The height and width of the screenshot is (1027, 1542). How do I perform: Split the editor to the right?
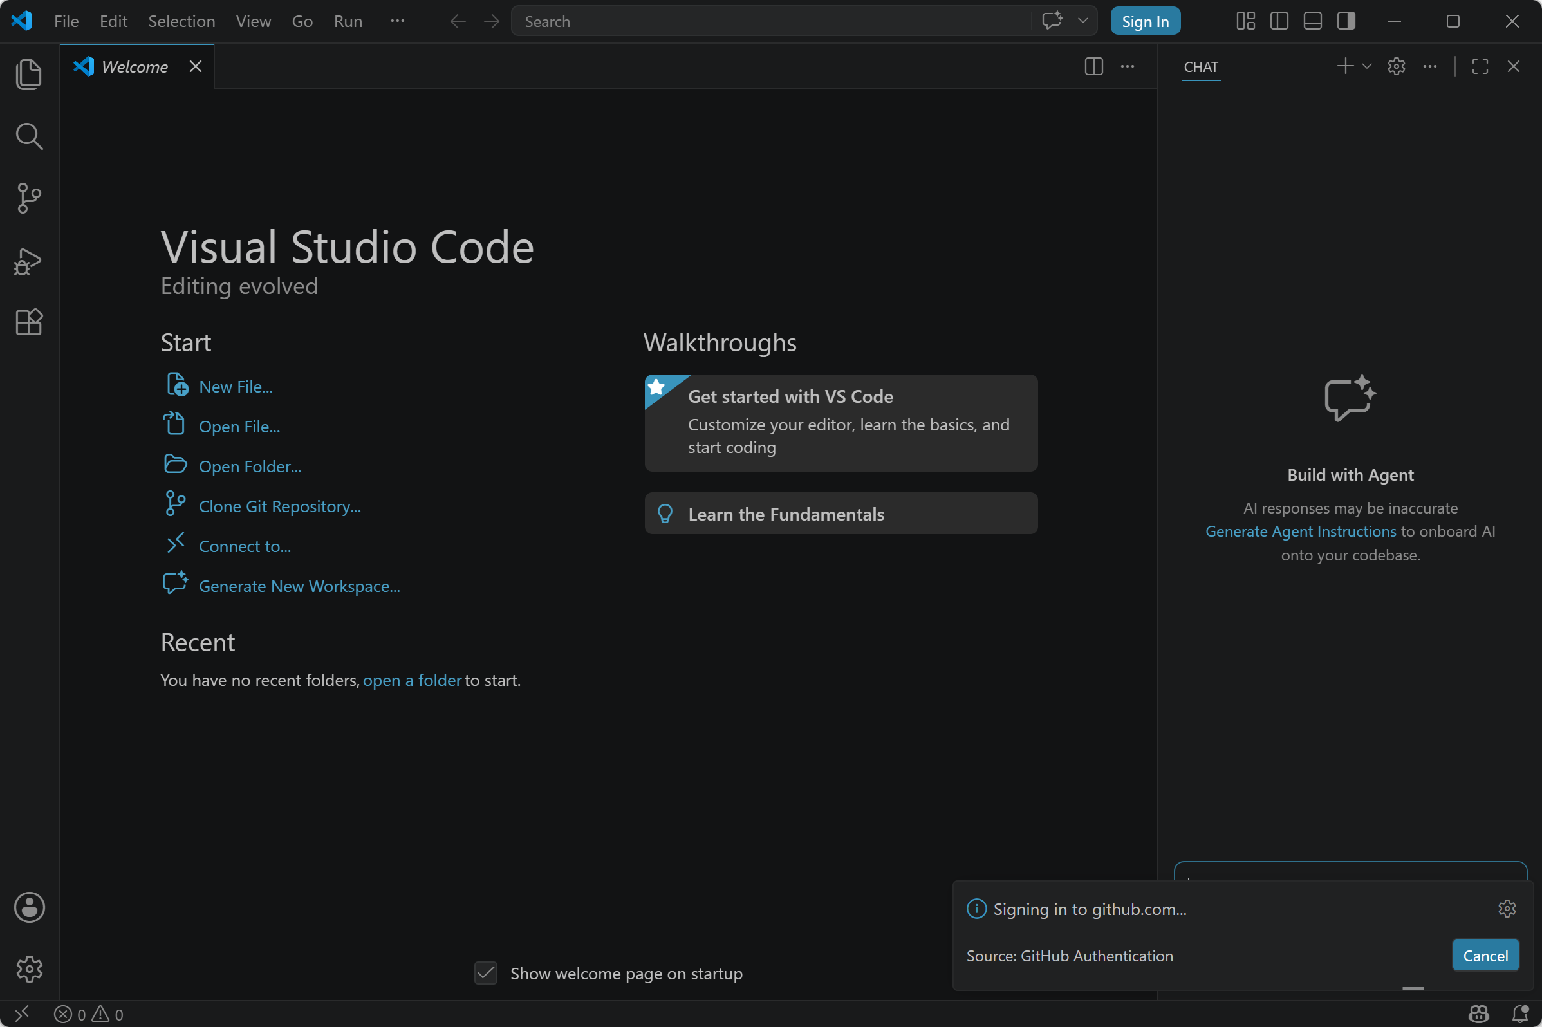point(1093,66)
